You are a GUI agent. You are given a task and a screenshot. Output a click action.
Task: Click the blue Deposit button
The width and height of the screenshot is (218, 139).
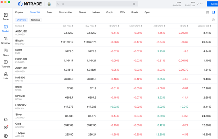point(212,4)
